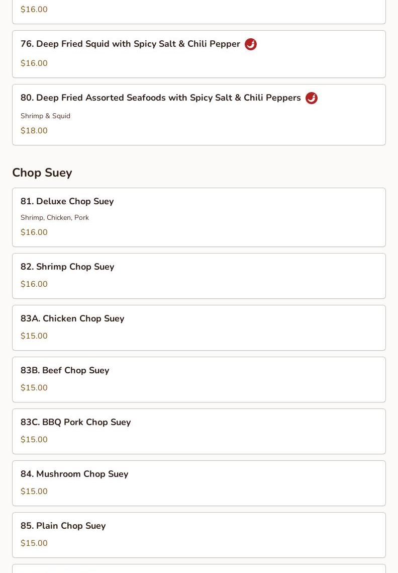Pick 83C. BBQ Pork Chop Suey
This screenshot has height=573, width=398.
click(x=75, y=422)
